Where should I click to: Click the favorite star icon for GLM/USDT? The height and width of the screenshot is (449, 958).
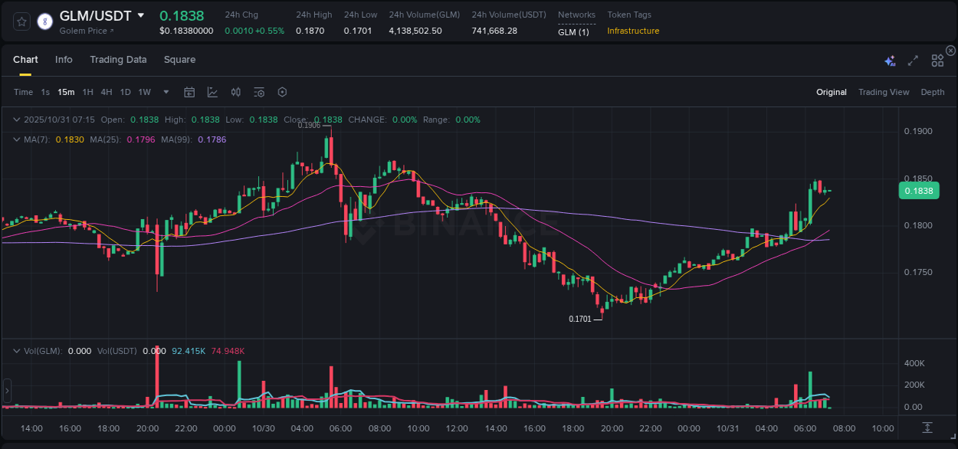(23, 22)
